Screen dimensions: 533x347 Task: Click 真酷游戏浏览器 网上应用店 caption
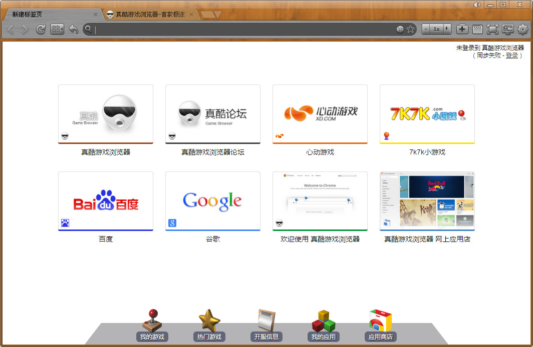(427, 239)
